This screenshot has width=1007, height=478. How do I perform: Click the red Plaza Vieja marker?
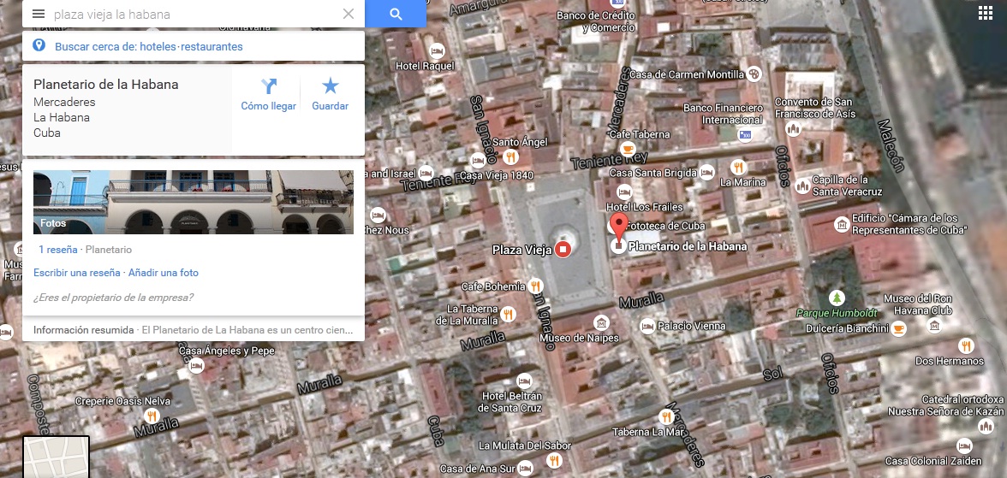(563, 250)
